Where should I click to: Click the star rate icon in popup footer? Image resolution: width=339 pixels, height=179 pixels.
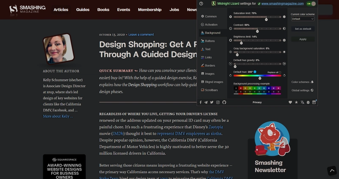click(x=296, y=102)
